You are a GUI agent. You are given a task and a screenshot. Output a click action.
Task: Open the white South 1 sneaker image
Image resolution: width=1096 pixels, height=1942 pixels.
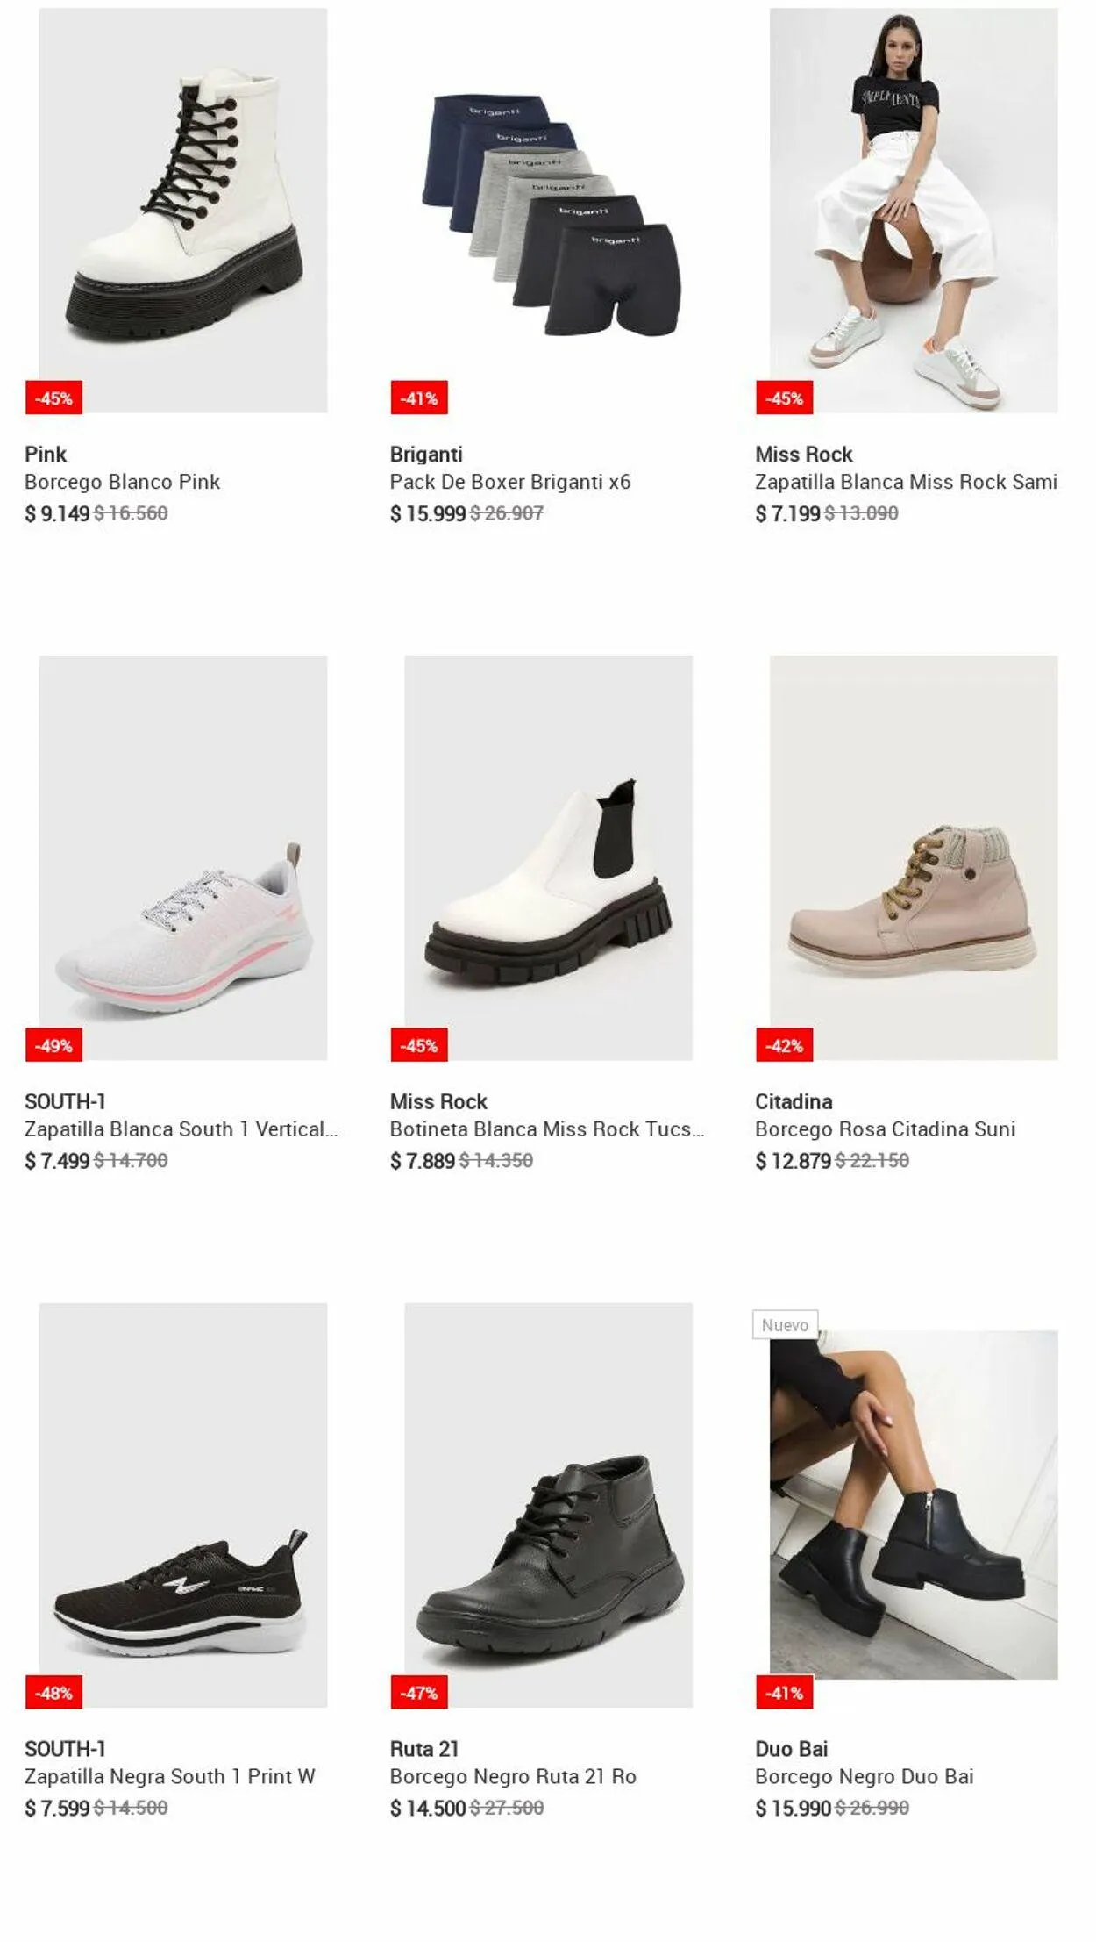(183, 857)
